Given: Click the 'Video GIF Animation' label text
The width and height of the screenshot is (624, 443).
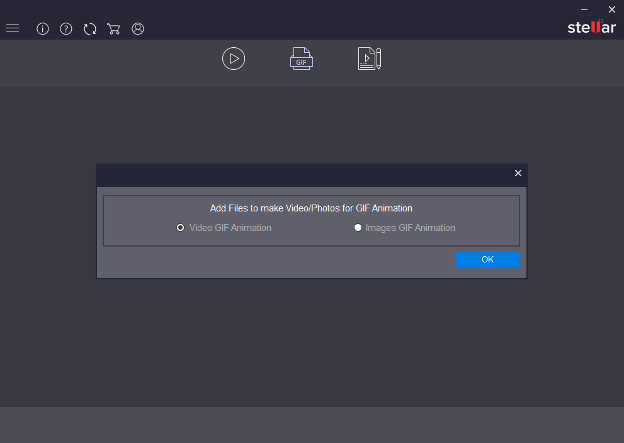Looking at the screenshot, I should point(230,228).
